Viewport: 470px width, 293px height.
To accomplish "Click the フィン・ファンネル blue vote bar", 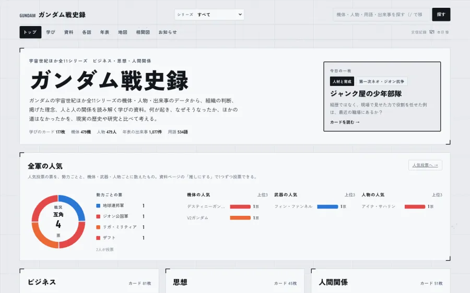I will click(x=327, y=206).
